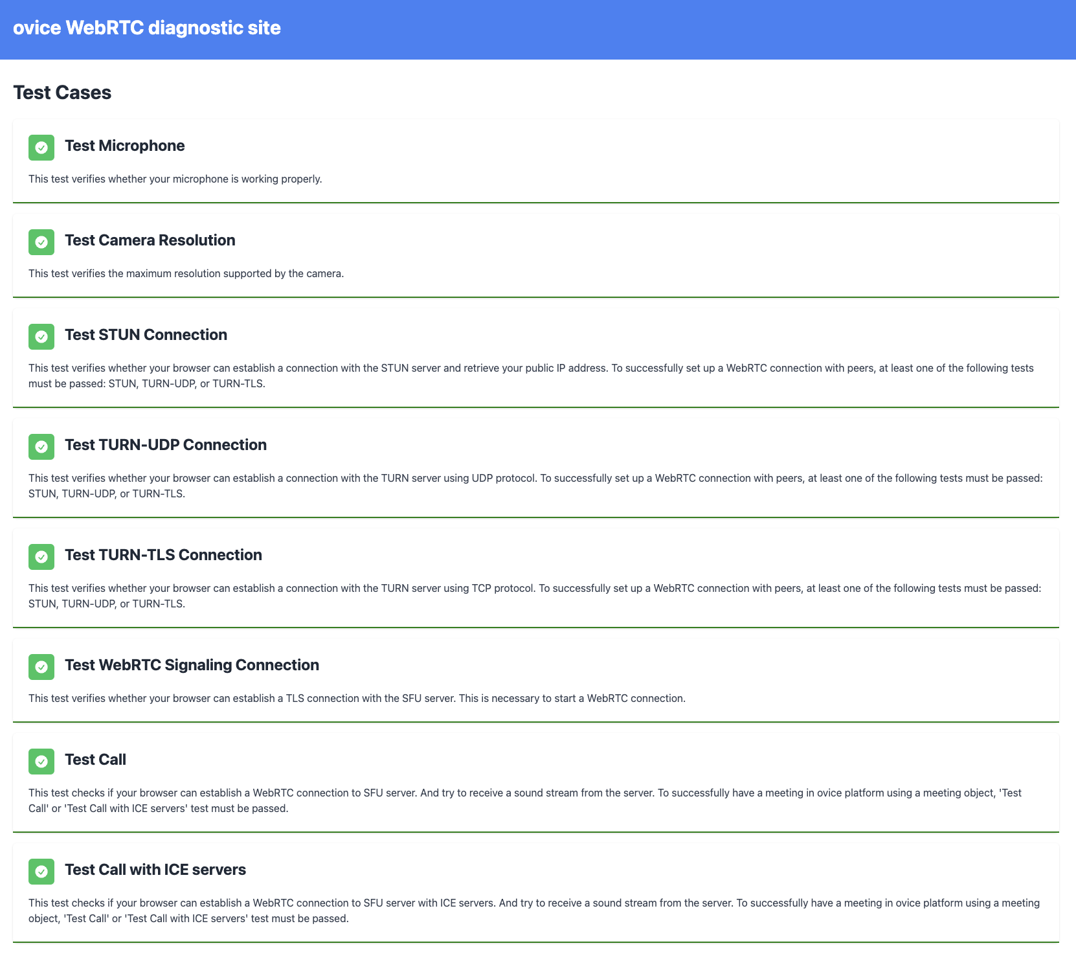Click the TURN-TLS Connection passed icon
1076x961 pixels.
[41, 557]
